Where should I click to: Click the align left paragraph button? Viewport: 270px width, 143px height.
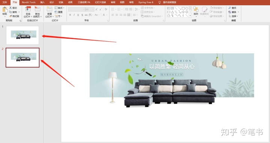(x=113, y=15)
